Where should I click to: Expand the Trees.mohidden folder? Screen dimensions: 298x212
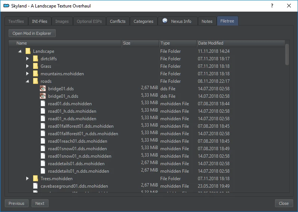[x=27, y=178]
